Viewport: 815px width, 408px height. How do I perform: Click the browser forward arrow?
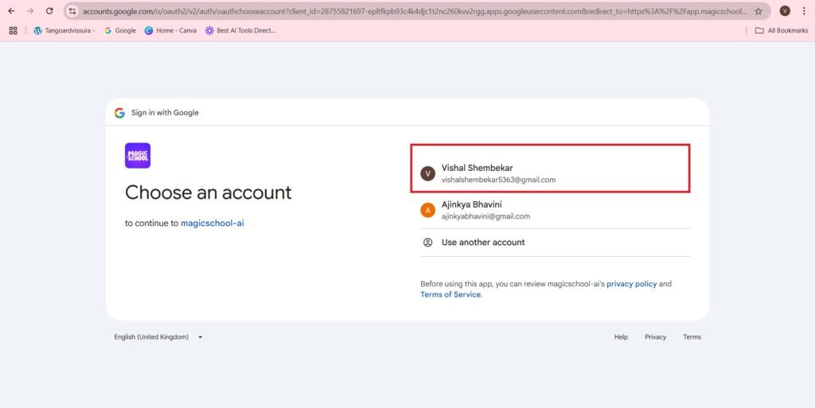[30, 11]
